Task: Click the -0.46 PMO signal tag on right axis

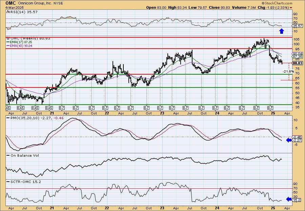Action: coord(298,137)
